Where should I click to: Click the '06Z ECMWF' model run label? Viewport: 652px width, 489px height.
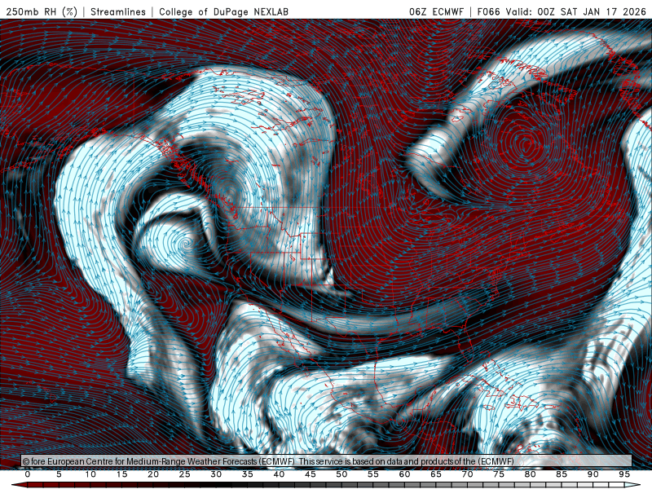pos(436,11)
